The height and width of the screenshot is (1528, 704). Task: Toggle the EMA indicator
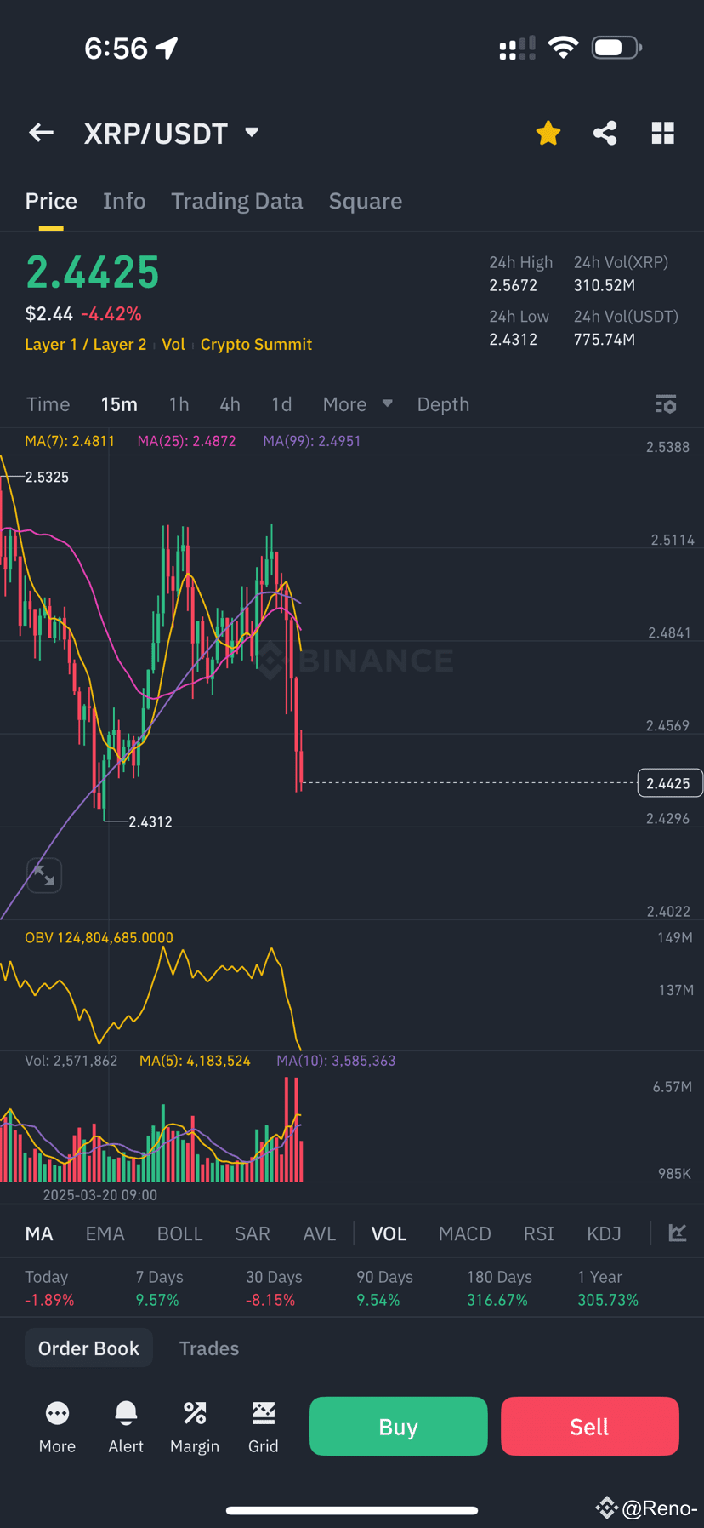(x=105, y=1233)
